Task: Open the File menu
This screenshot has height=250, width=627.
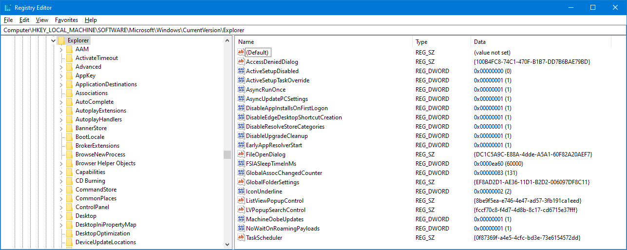Action: [8, 20]
